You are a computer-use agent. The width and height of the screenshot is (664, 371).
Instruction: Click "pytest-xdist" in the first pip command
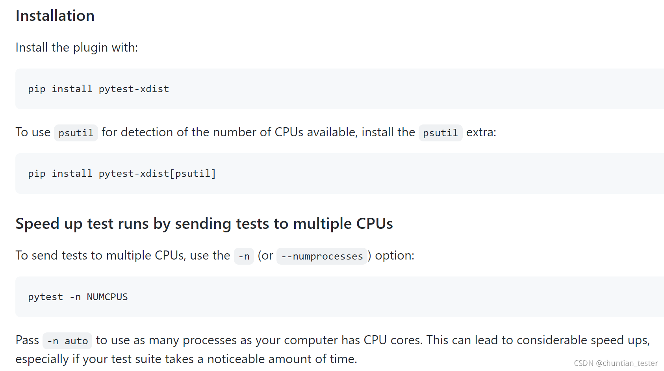tap(134, 89)
